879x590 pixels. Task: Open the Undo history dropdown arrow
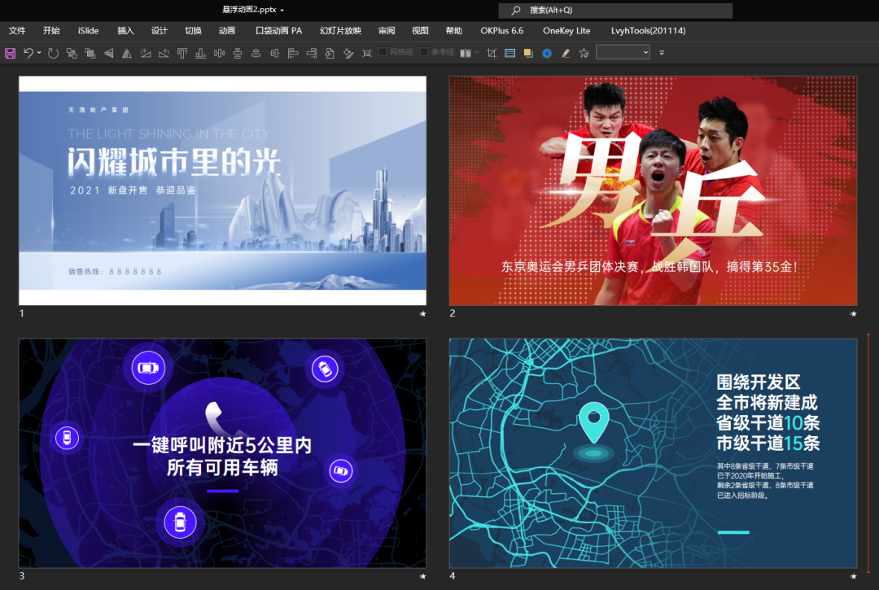(39, 53)
